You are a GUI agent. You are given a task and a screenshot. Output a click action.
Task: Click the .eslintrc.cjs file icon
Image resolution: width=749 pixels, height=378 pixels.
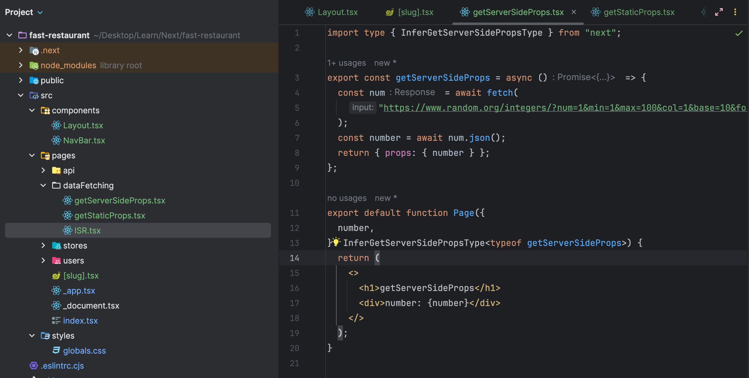(34, 365)
